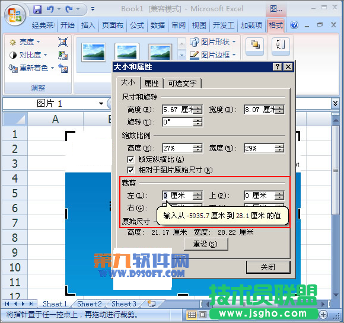Viewport: 344px width, 323px height.
Task: Select column A header
Action: (x=55, y=119)
